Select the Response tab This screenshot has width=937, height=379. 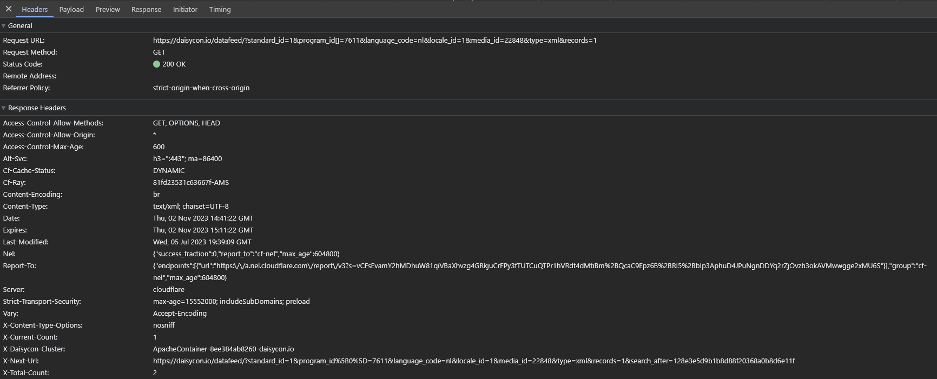[x=146, y=10]
